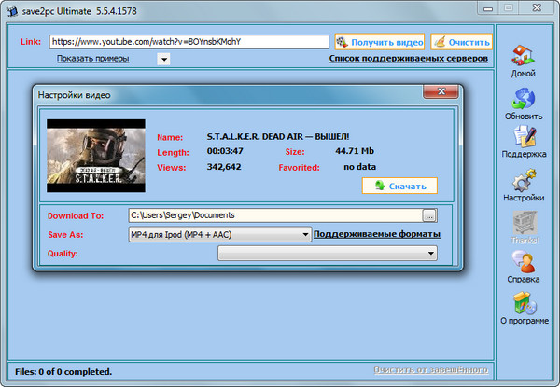The image size is (560, 387).
Task: Open the Save As format dropdown
Action: point(219,234)
